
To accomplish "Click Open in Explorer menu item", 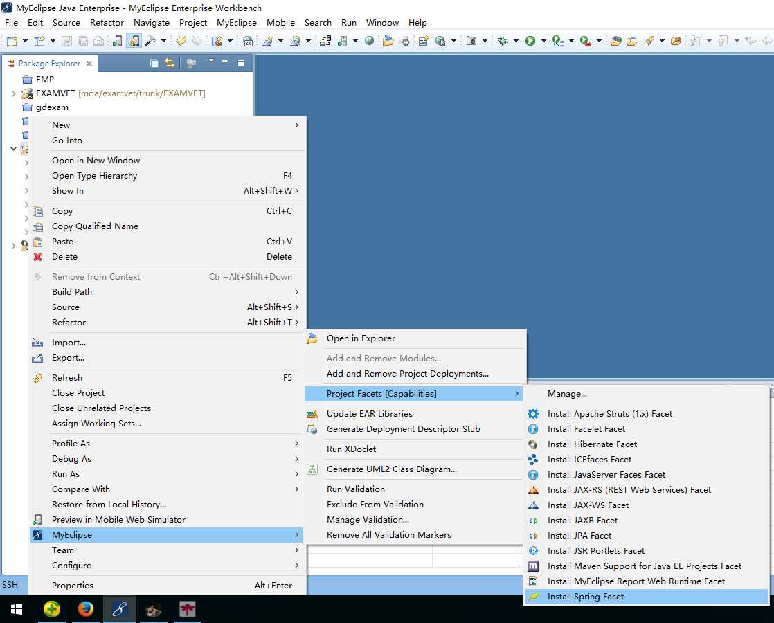I will (415, 338).
